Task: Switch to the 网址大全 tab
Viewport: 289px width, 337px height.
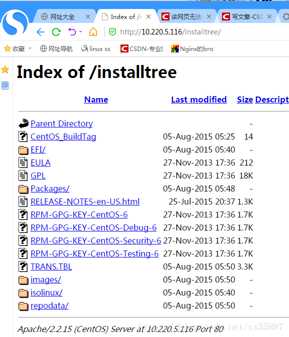Action: [x=64, y=16]
